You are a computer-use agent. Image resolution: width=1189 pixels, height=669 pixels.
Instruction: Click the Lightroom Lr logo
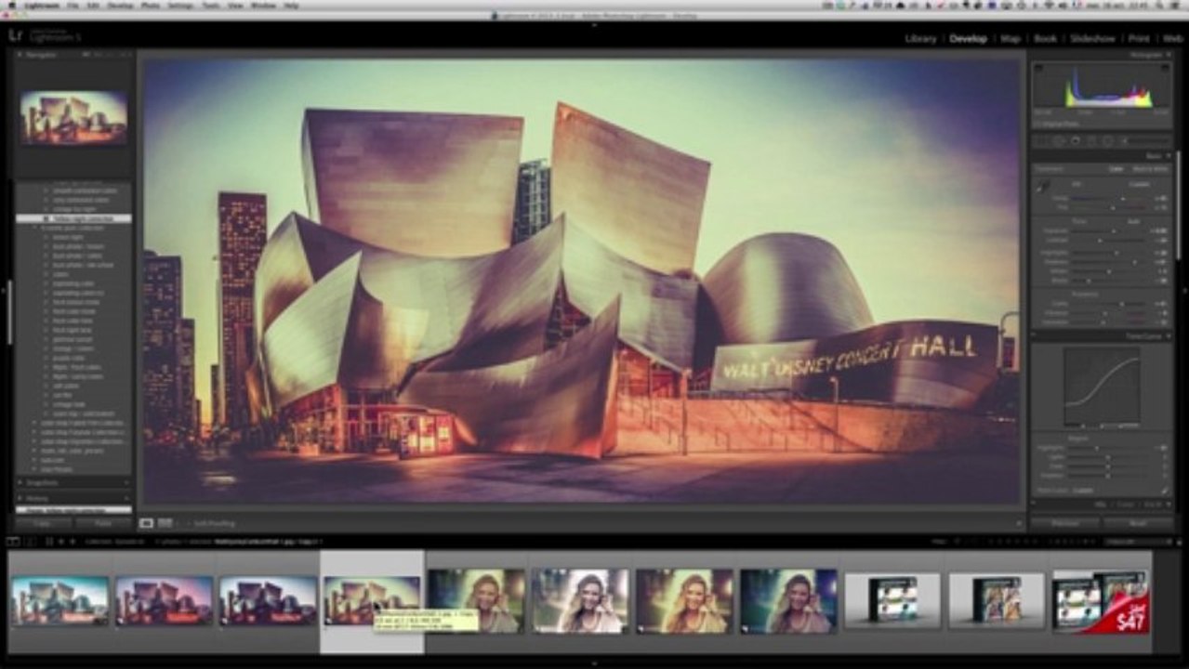pos(15,35)
